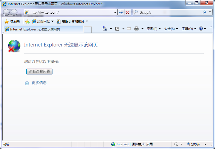Click the status bar privacy lock icon

point(176,144)
